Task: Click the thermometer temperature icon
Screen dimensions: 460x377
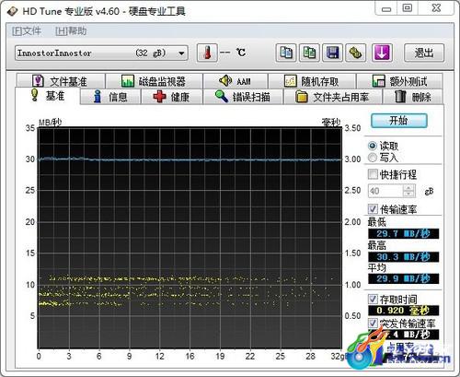Action: [207, 53]
